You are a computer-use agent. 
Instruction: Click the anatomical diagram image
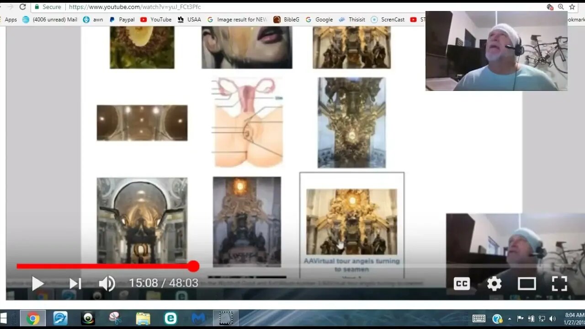(247, 122)
